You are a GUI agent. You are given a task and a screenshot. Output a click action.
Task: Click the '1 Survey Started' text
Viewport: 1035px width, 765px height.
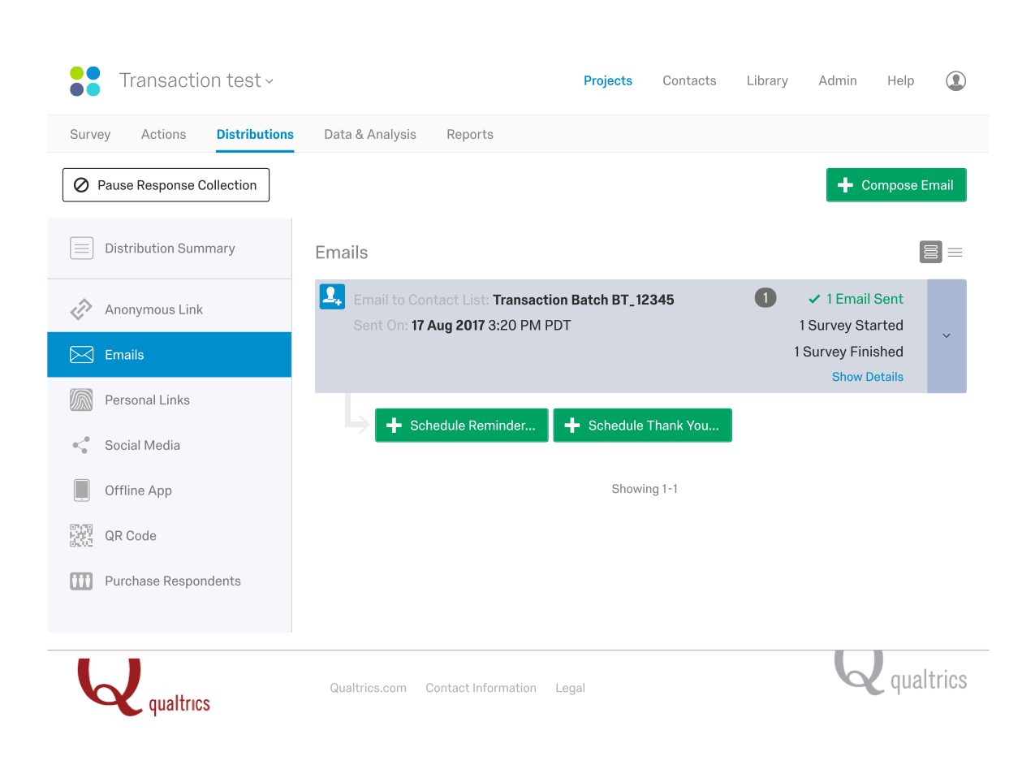851,326
